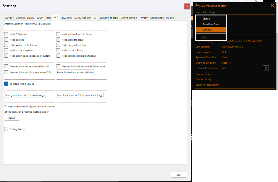Choose Settings in the File menu
The height and width of the screenshot is (182, 278).
[x=211, y=30]
